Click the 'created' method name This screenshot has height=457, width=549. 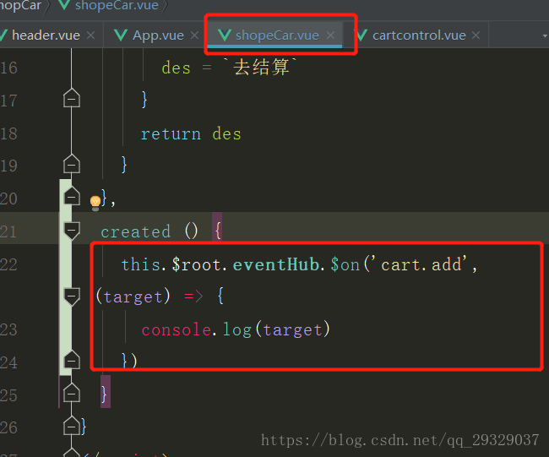[136, 231]
